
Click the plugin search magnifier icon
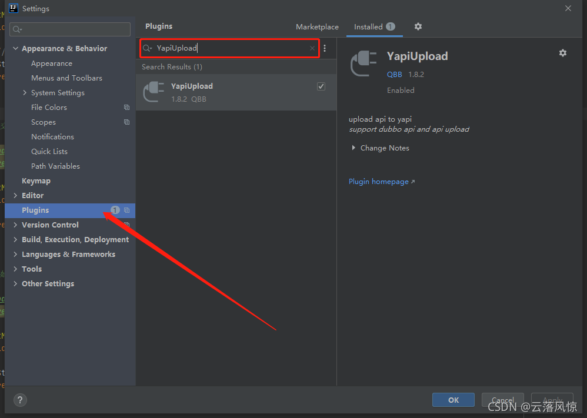point(147,48)
